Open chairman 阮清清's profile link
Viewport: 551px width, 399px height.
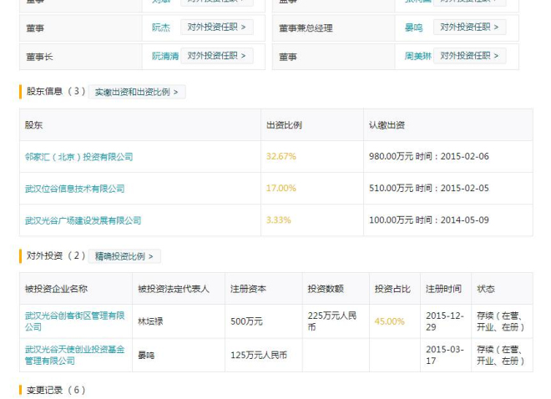point(165,56)
